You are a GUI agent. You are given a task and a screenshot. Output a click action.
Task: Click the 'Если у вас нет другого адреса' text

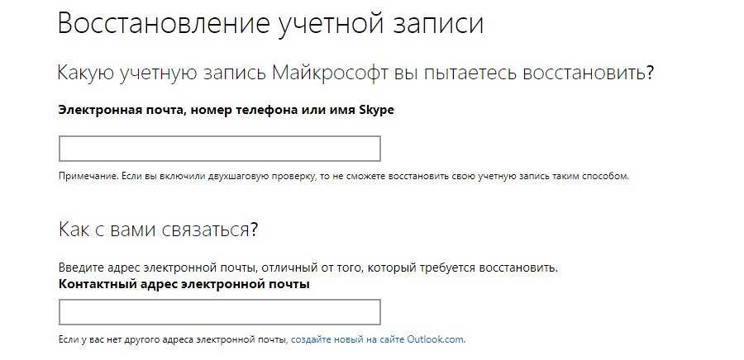(x=173, y=339)
